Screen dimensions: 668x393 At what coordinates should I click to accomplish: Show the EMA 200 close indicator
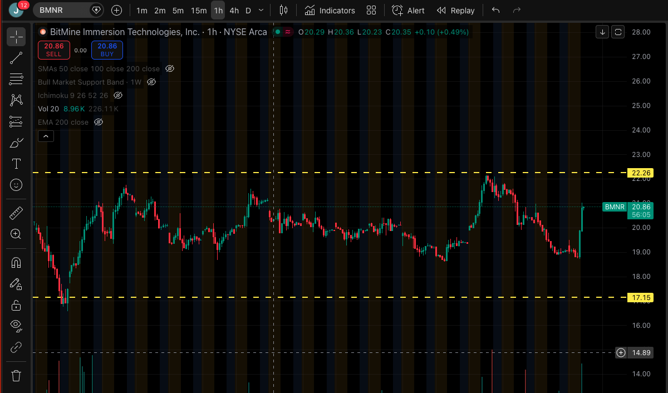click(99, 122)
